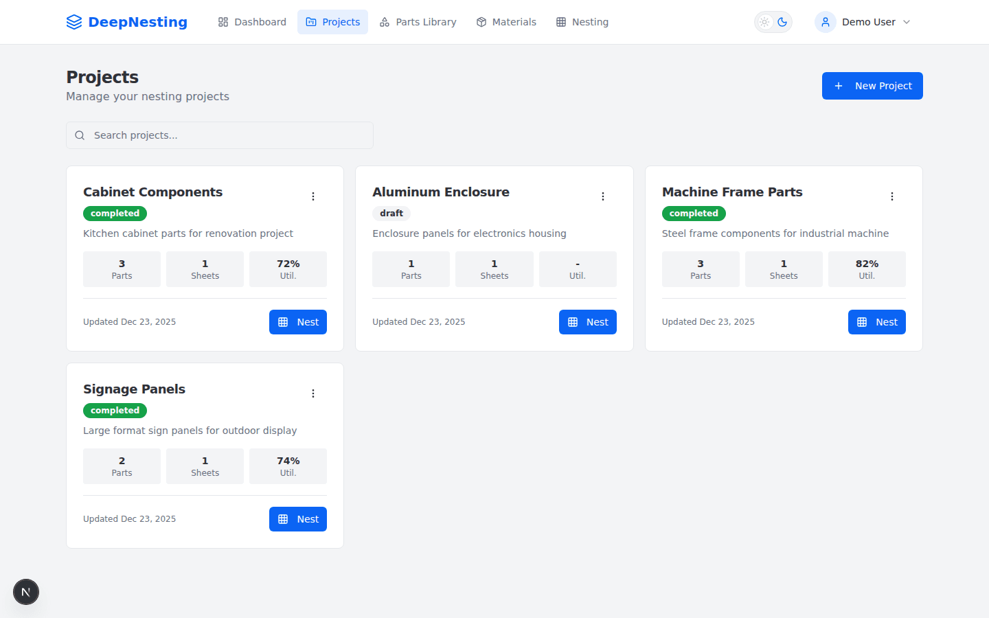Navigate to Nesting page
Image resolution: width=989 pixels, height=618 pixels.
pyautogui.click(x=582, y=22)
